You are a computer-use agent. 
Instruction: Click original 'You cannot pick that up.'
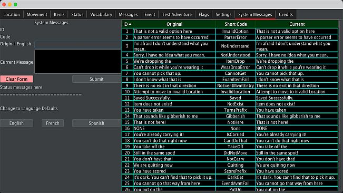(174, 73)
